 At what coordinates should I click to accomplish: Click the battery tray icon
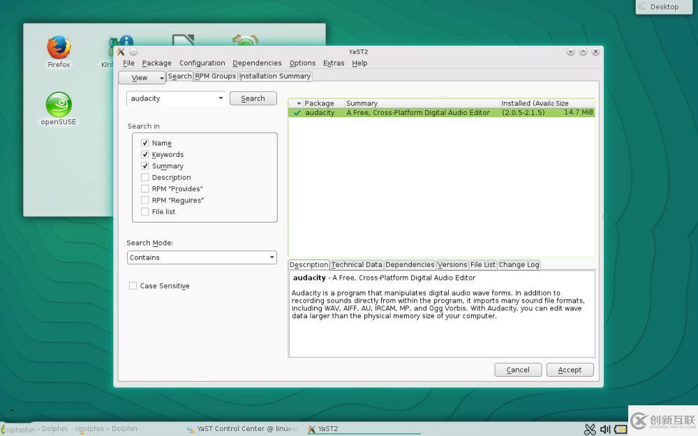point(621,429)
